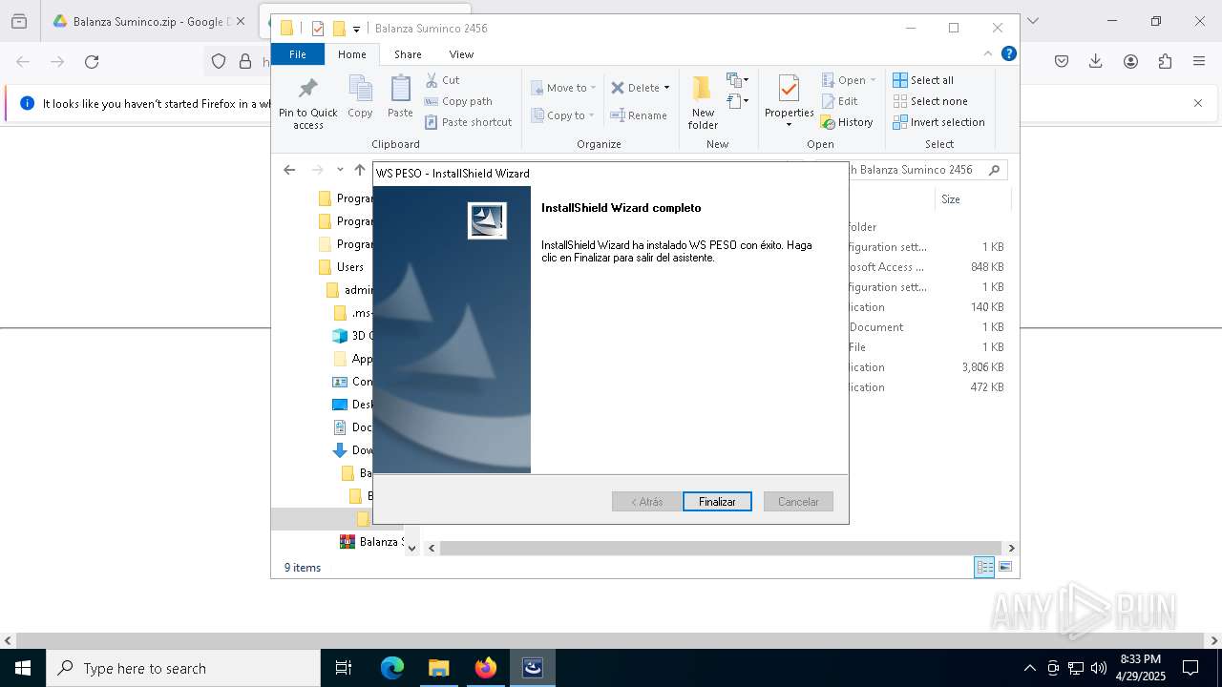Screen dimensions: 1222x687
Task: Open Firefox from the taskbar
Action: click(485, 668)
